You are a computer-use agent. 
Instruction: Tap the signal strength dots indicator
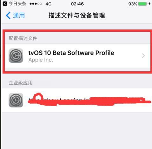click(x=36, y=4)
